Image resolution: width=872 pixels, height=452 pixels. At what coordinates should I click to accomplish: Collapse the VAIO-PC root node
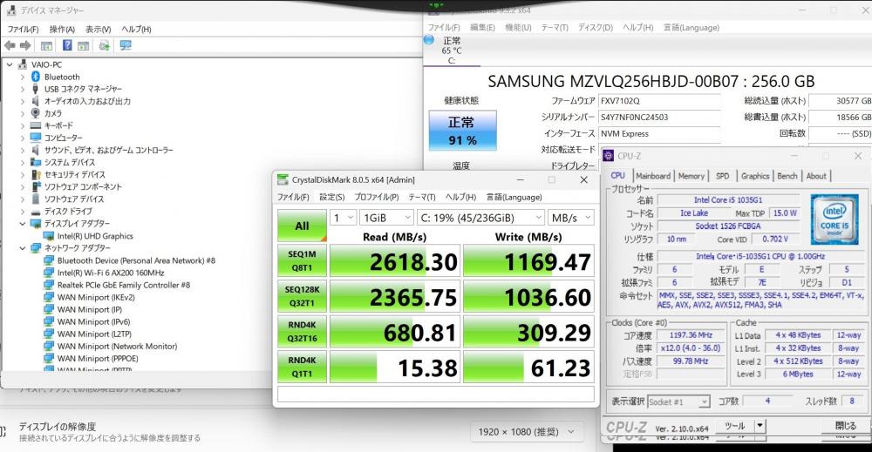10,64
